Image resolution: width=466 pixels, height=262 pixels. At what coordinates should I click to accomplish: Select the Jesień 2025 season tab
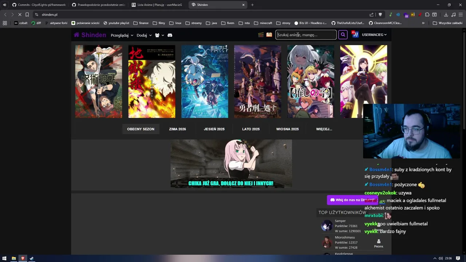214,129
